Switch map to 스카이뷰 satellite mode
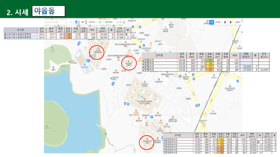The height and width of the screenshot is (157, 280). (218, 22)
